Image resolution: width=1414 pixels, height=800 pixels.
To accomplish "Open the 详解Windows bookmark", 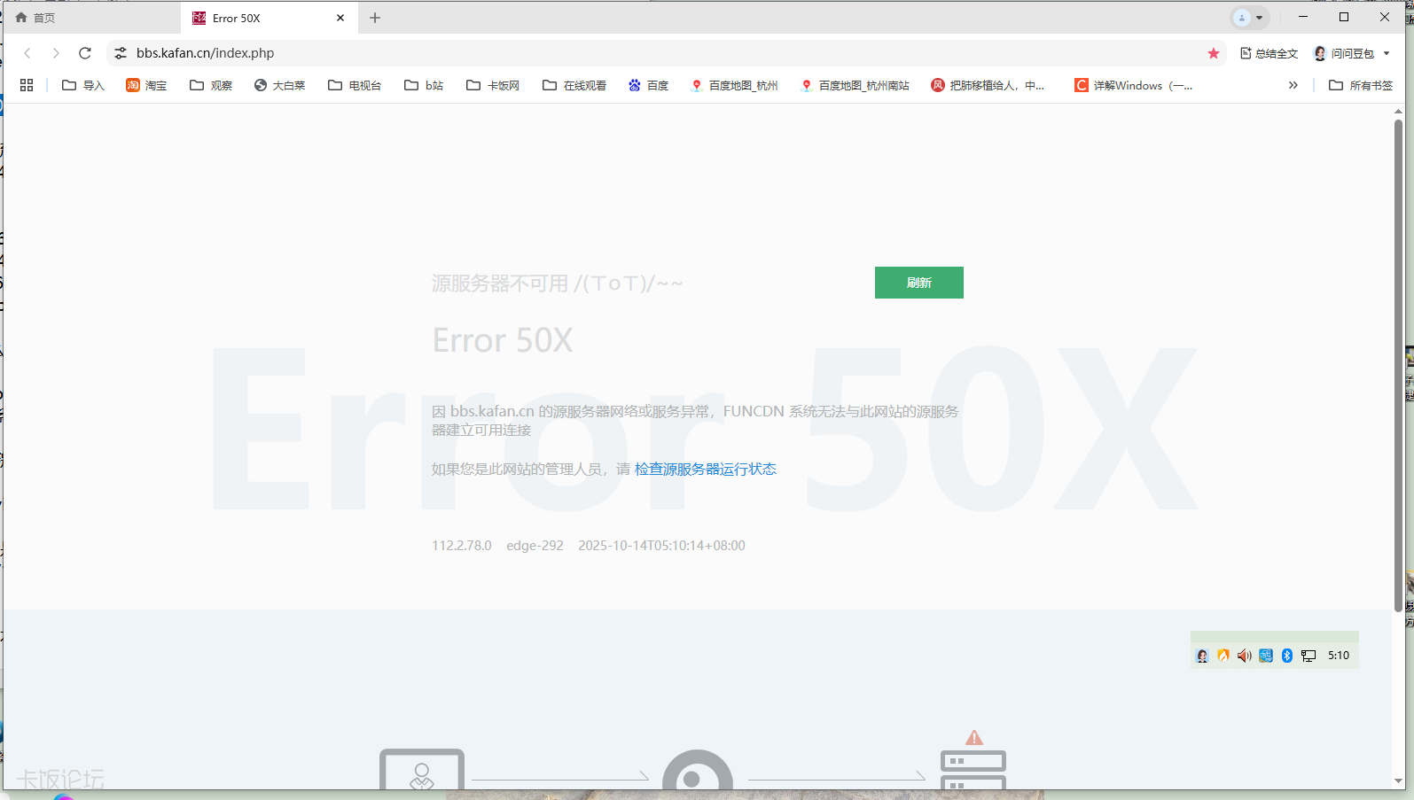I will click(1133, 85).
